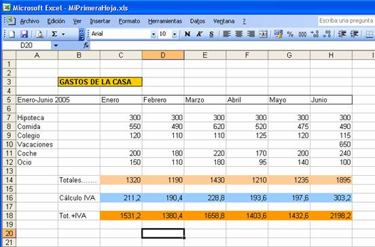Viewport: 375px width, 247px height.
Task: Select row 14 header
Action: (9, 180)
